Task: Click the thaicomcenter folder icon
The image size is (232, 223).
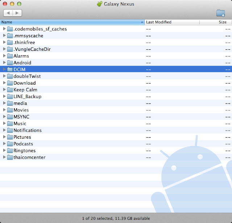Action: tap(10, 157)
